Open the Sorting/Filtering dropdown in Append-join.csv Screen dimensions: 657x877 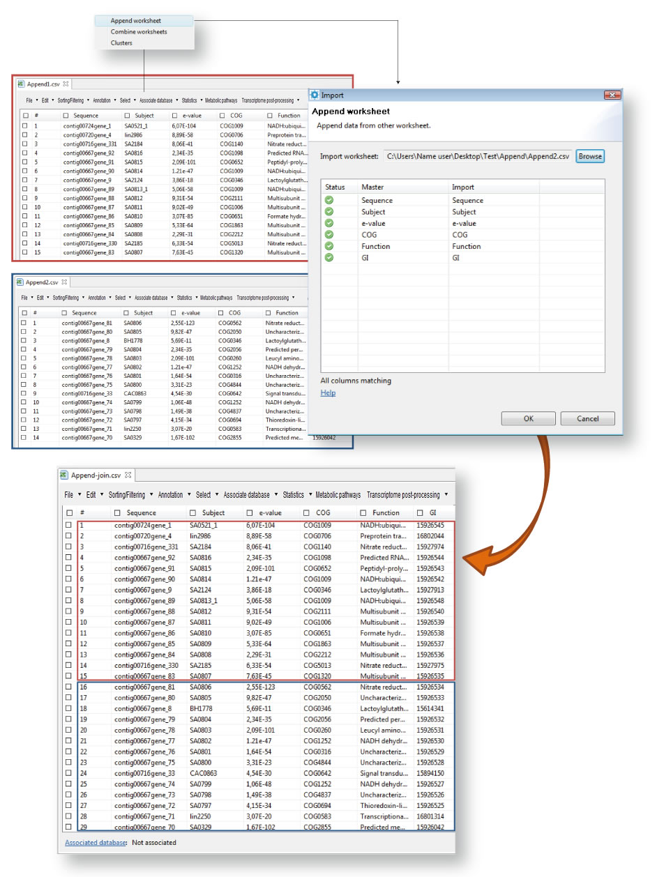tap(130, 495)
